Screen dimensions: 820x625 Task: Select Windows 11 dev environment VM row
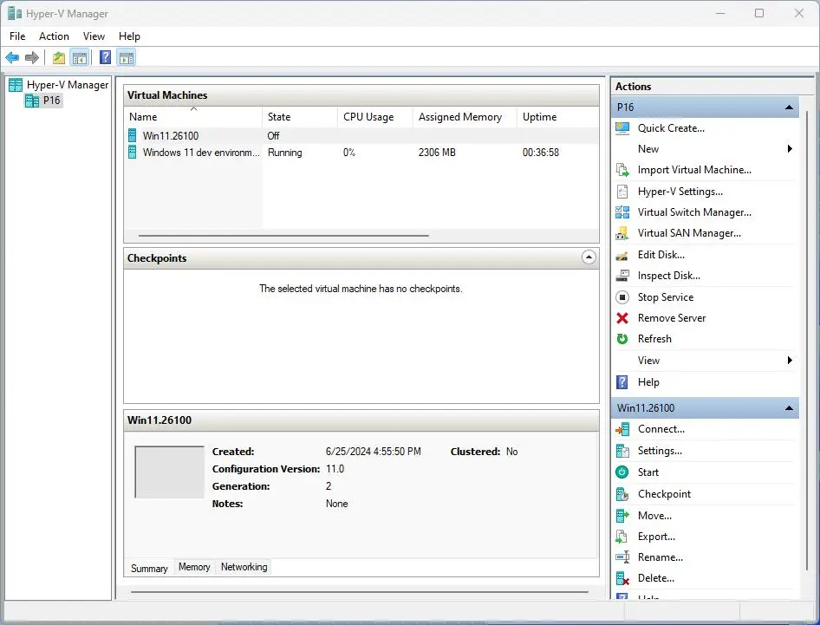(361, 153)
